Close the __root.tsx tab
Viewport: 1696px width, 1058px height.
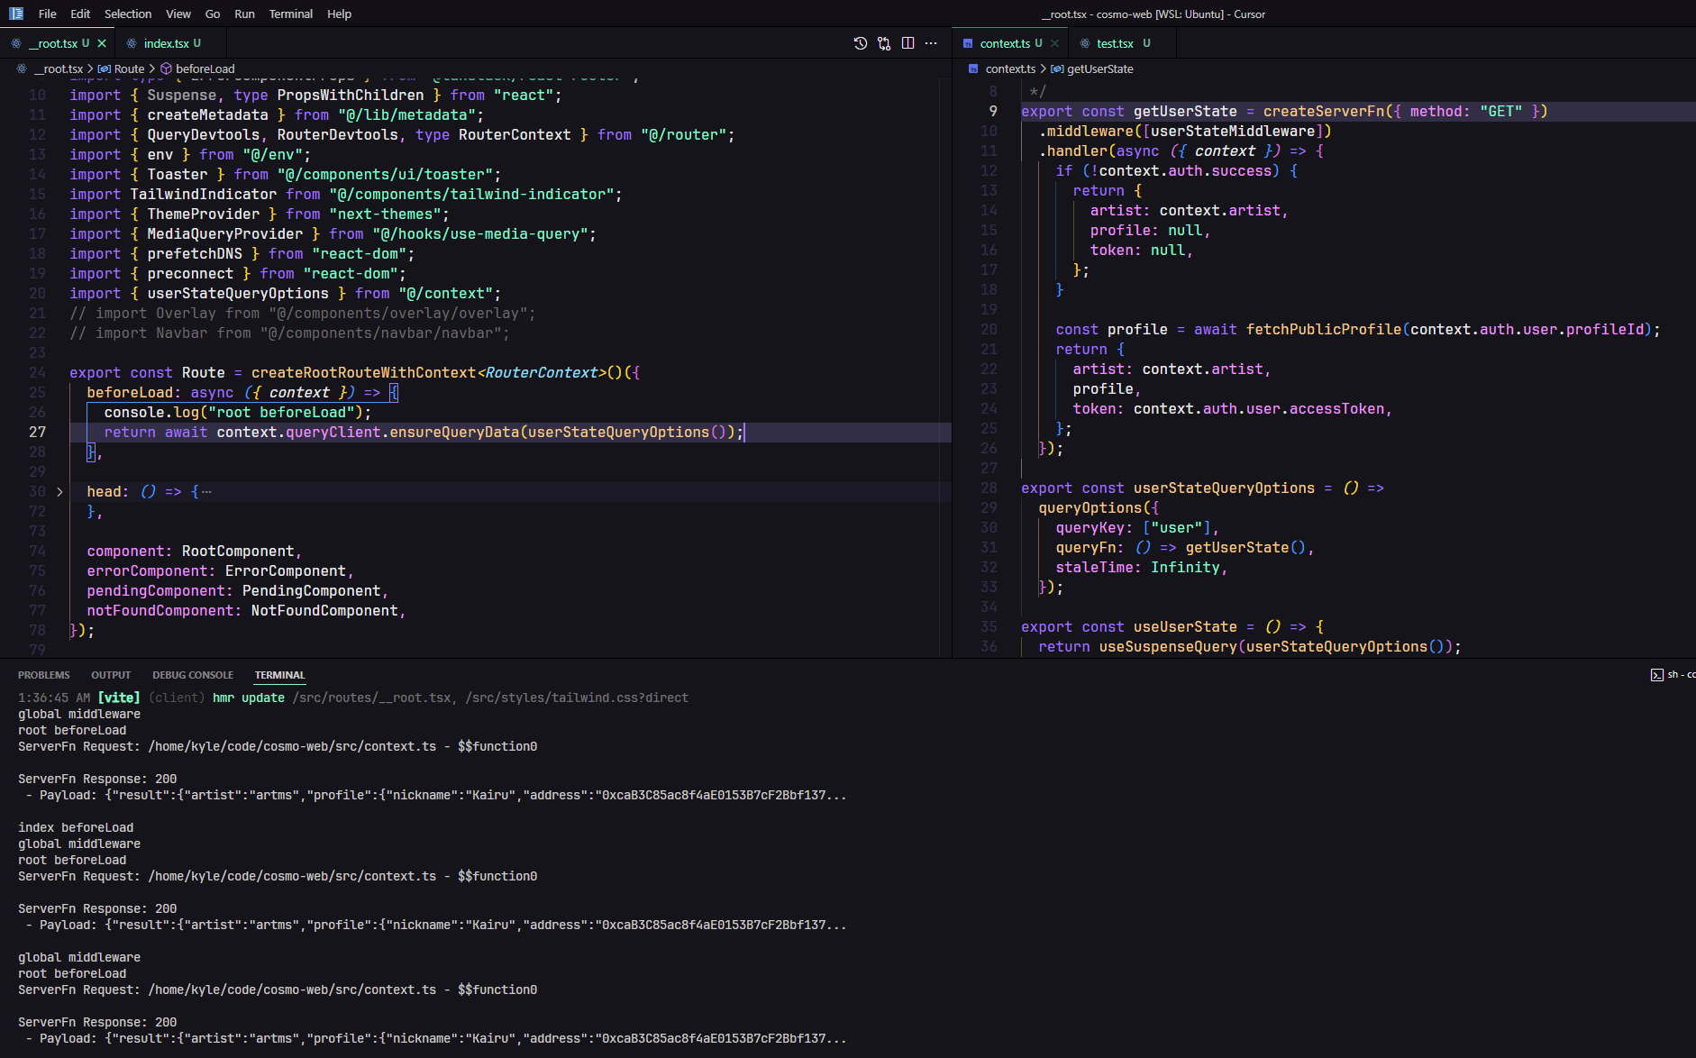tap(102, 43)
